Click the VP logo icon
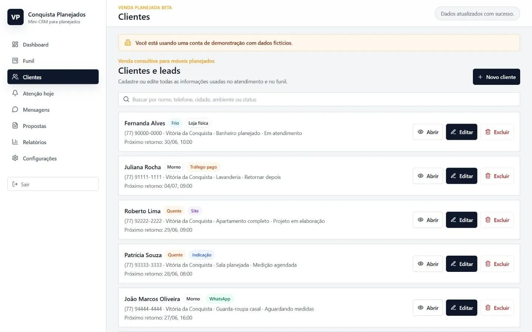The height and width of the screenshot is (332, 532). 16,17
